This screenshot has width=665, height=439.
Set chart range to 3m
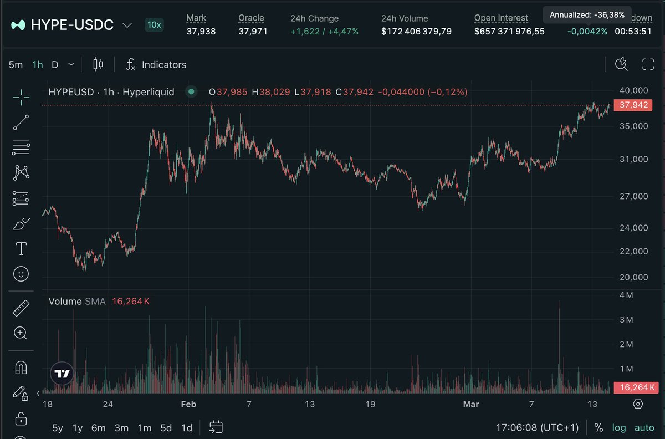(121, 427)
